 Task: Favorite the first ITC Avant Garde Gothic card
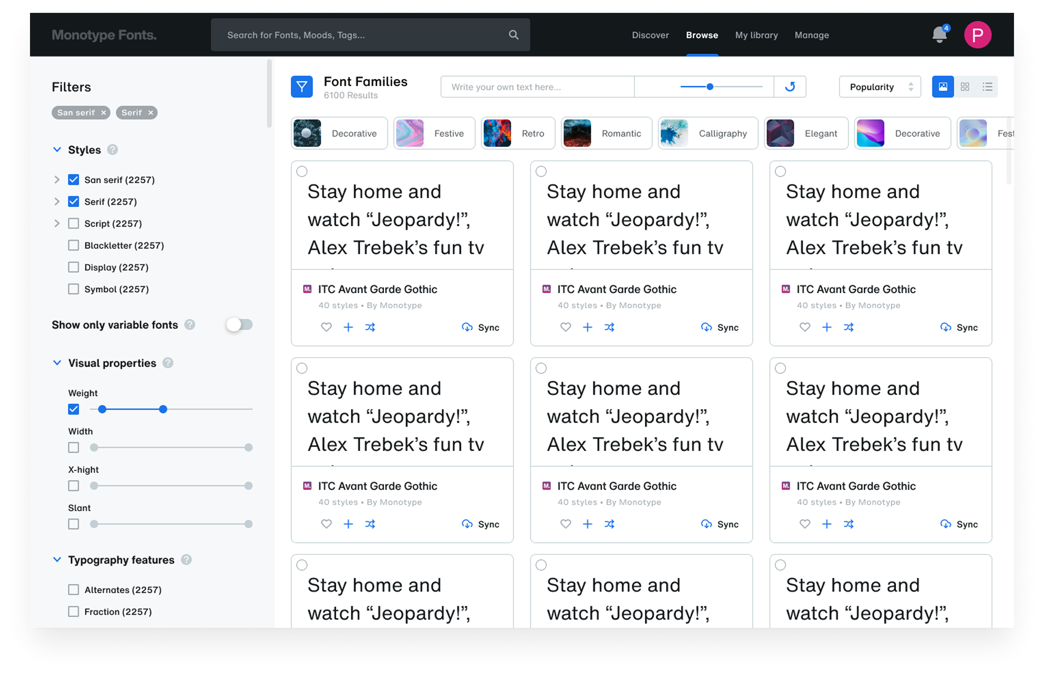click(326, 327)
